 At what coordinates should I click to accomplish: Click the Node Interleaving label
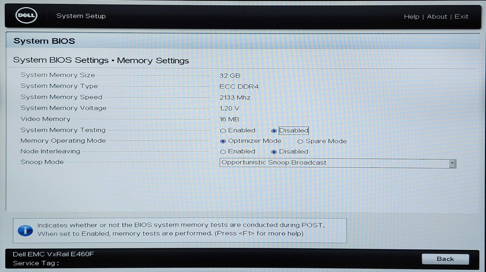50,152
